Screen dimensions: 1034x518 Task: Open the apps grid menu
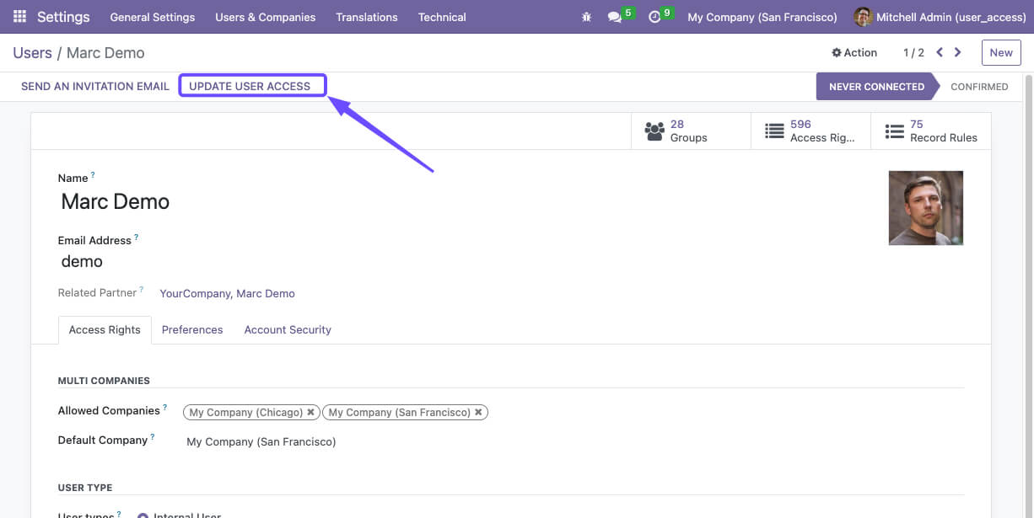tap(18, 16)
